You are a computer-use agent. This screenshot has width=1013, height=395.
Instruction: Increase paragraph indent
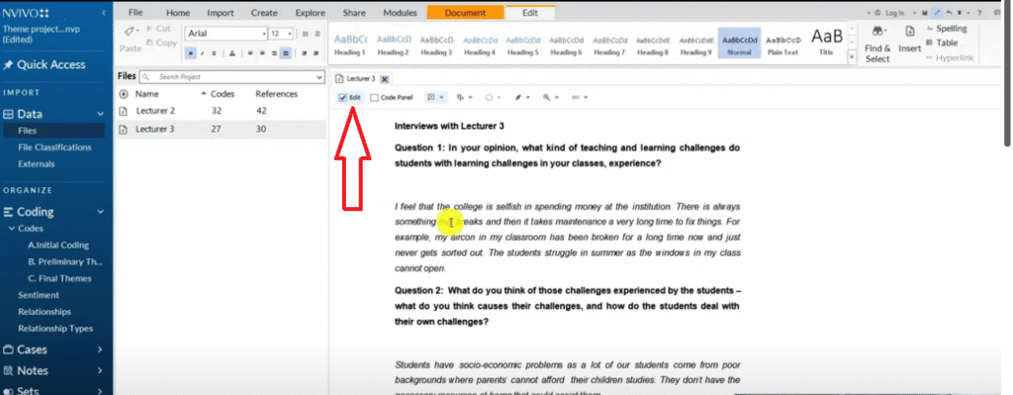(317, 53)
